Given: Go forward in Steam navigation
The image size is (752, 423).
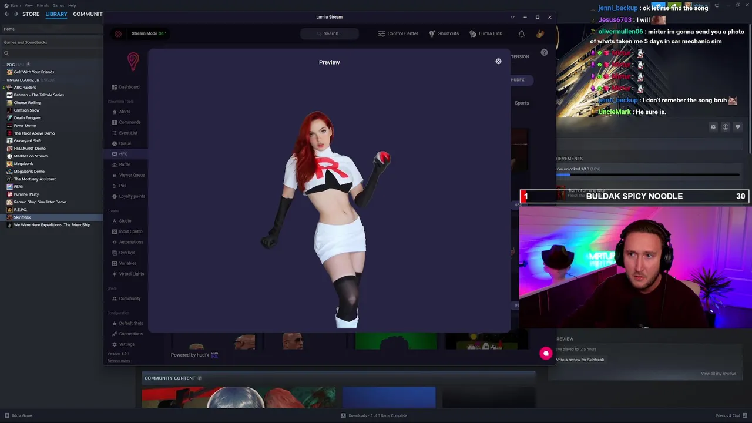Looking at the screenshot, I should [x=15, y=14].
